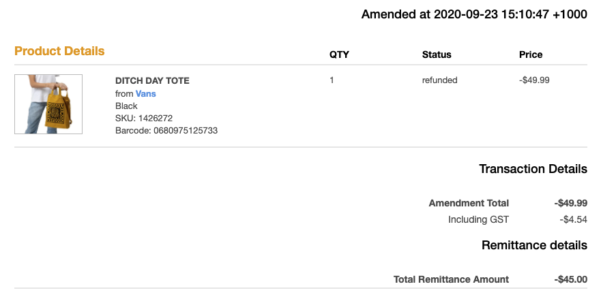
Task: Click the Black colour label
Action: [126, 106]
